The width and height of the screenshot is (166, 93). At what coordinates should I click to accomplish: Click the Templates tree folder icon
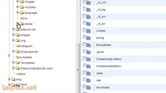click(x=18, y=63)
